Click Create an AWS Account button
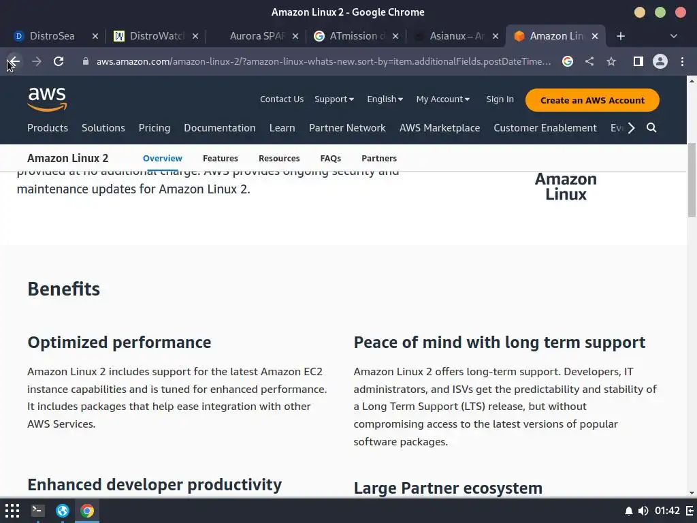The width and height of the screenshot is (697, 523). (592, 100)
